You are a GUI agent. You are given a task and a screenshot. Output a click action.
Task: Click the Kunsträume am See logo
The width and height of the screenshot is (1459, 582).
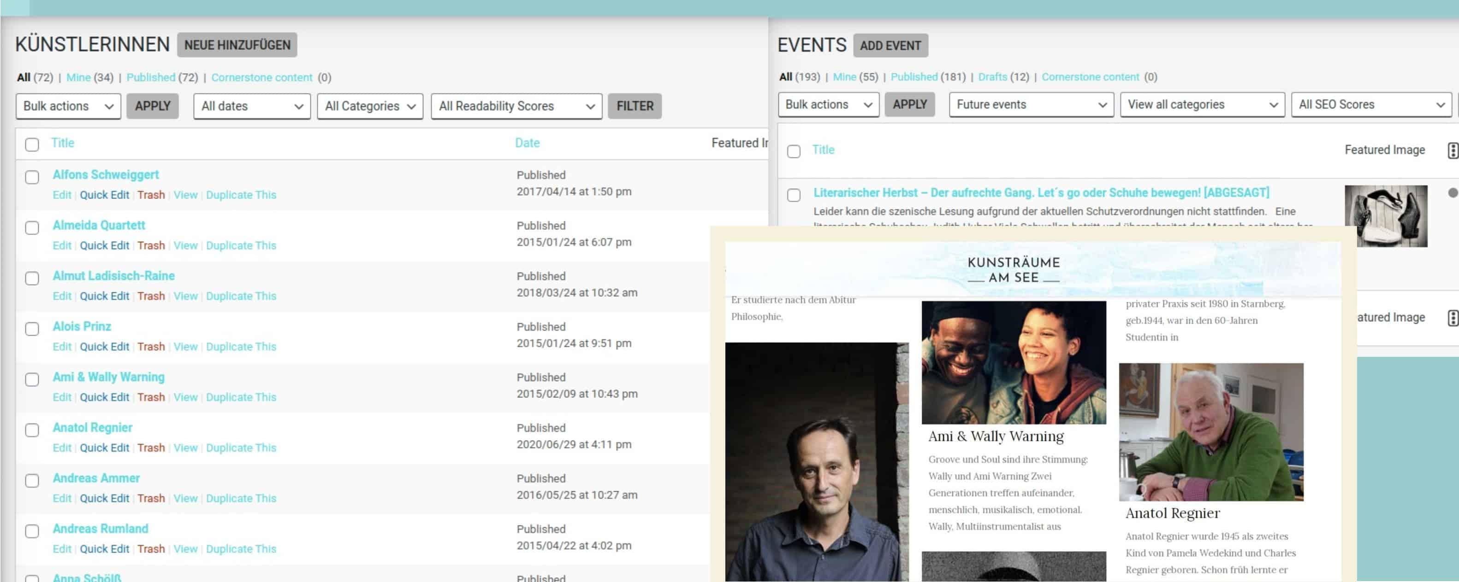click(x=1013, y=270)
